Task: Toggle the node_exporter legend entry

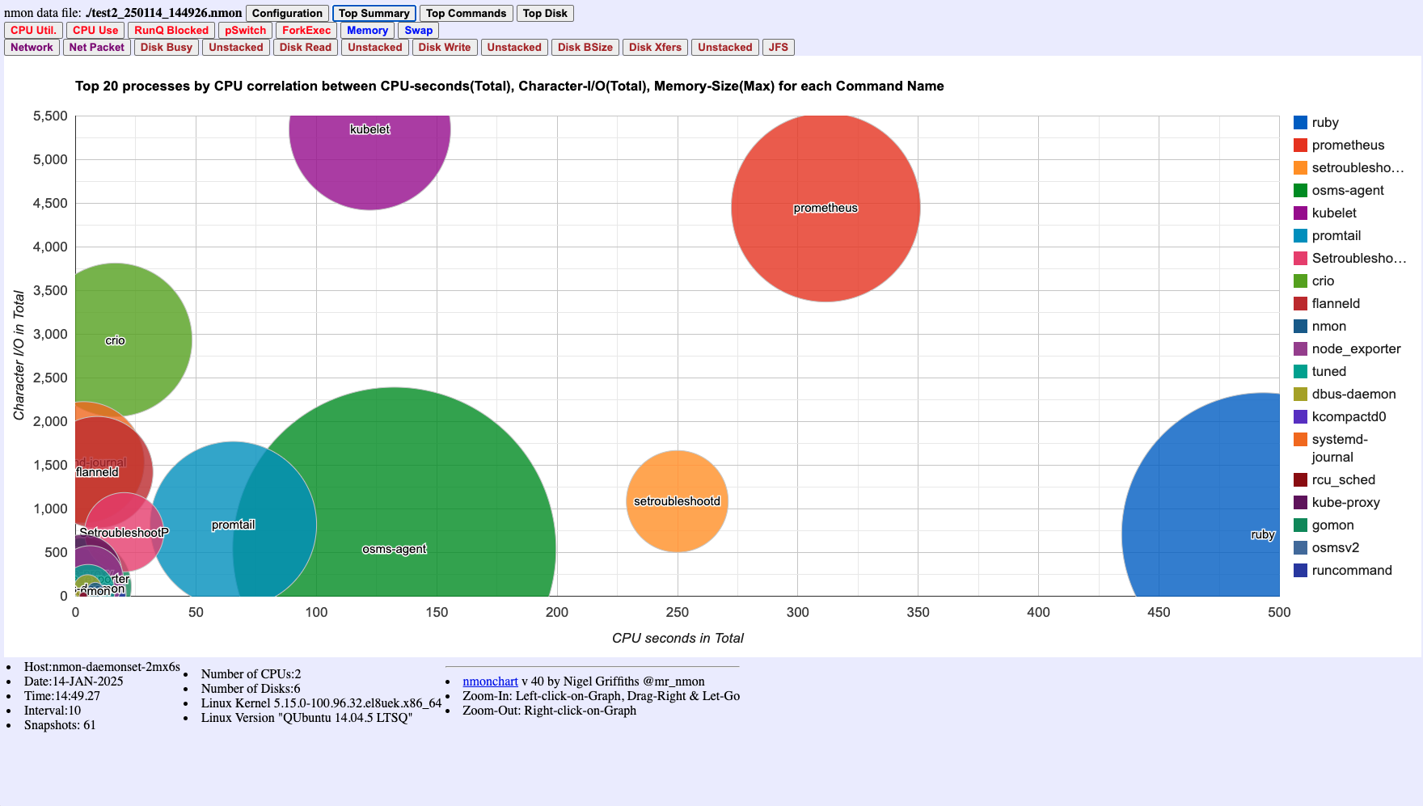Action: (x=1355, y=348)
